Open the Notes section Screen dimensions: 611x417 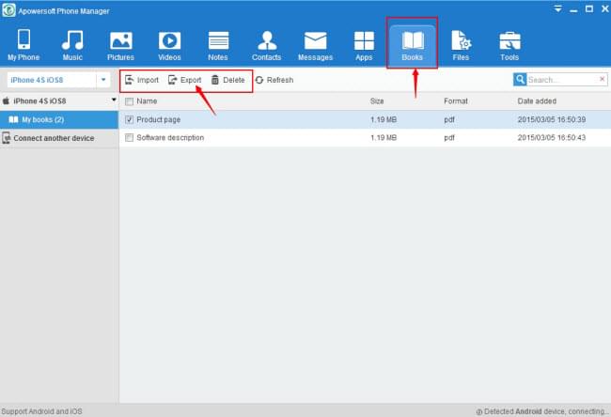click(x=218, y=45)
